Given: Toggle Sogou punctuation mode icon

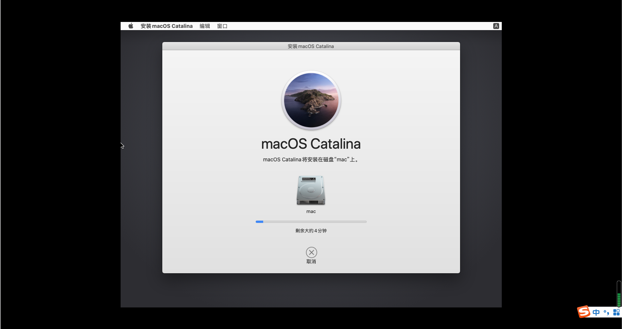Looking at the screenshot, I should click(x=606, y=313).
